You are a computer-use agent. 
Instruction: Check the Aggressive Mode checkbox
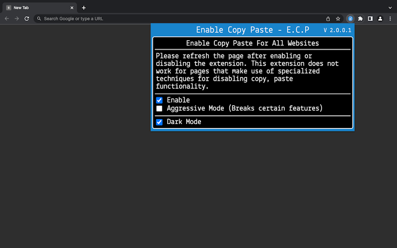point(159,109)
